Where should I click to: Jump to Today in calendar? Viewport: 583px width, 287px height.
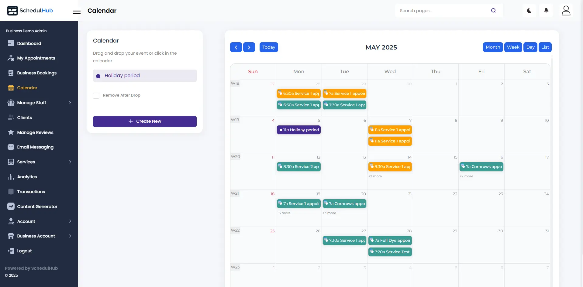[269, 47]
